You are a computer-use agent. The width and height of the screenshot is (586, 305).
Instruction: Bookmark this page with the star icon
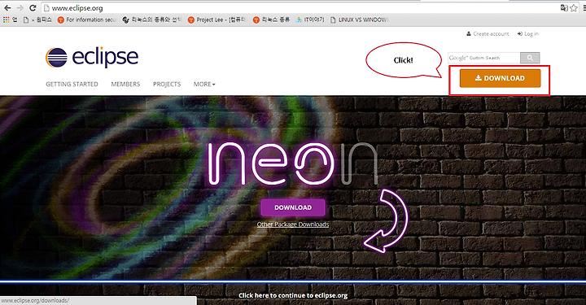coord(573,8)
